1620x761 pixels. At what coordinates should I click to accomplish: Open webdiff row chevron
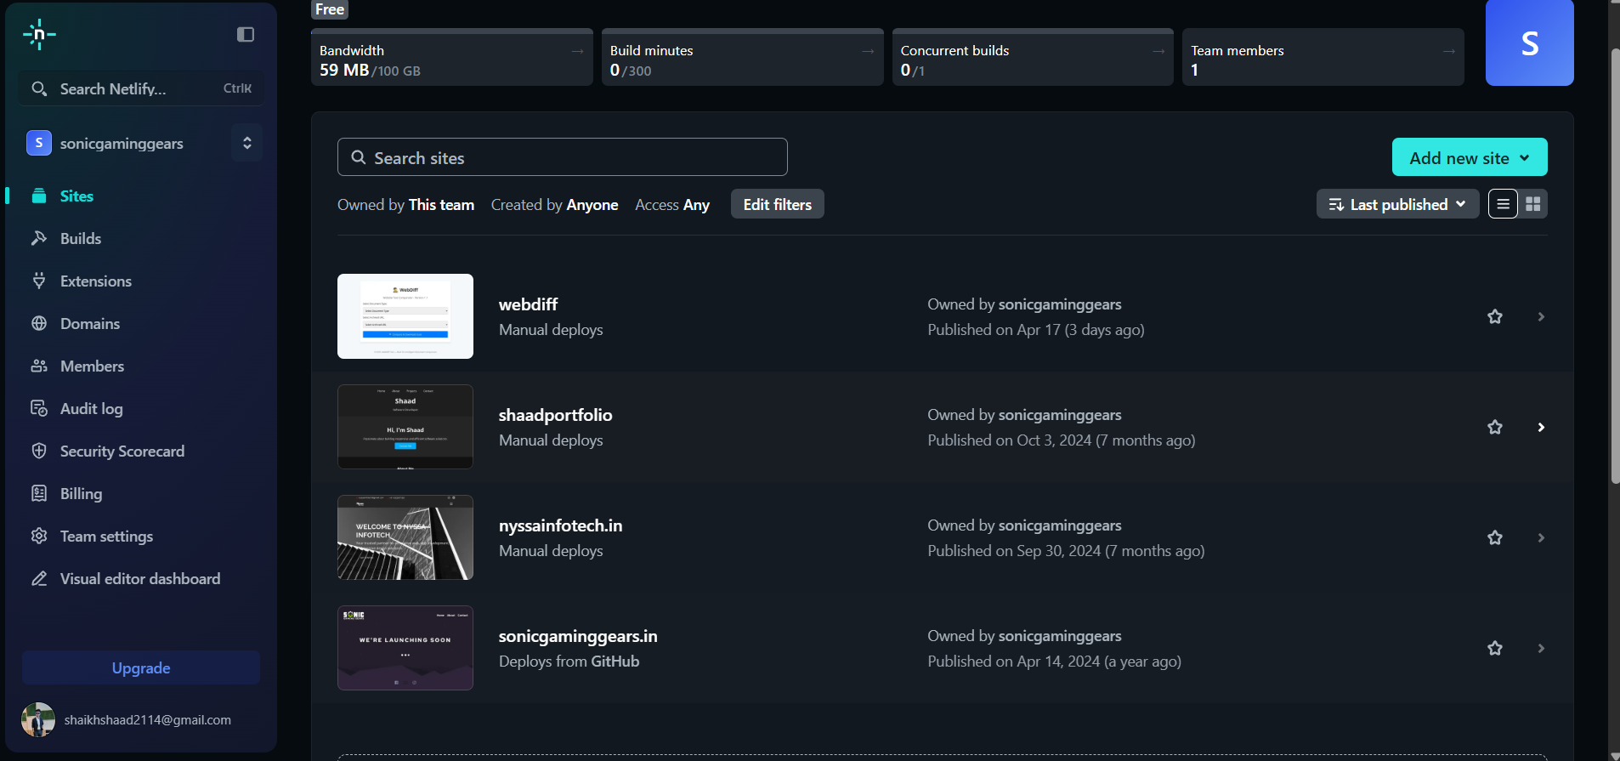(x=1541, y=316)
